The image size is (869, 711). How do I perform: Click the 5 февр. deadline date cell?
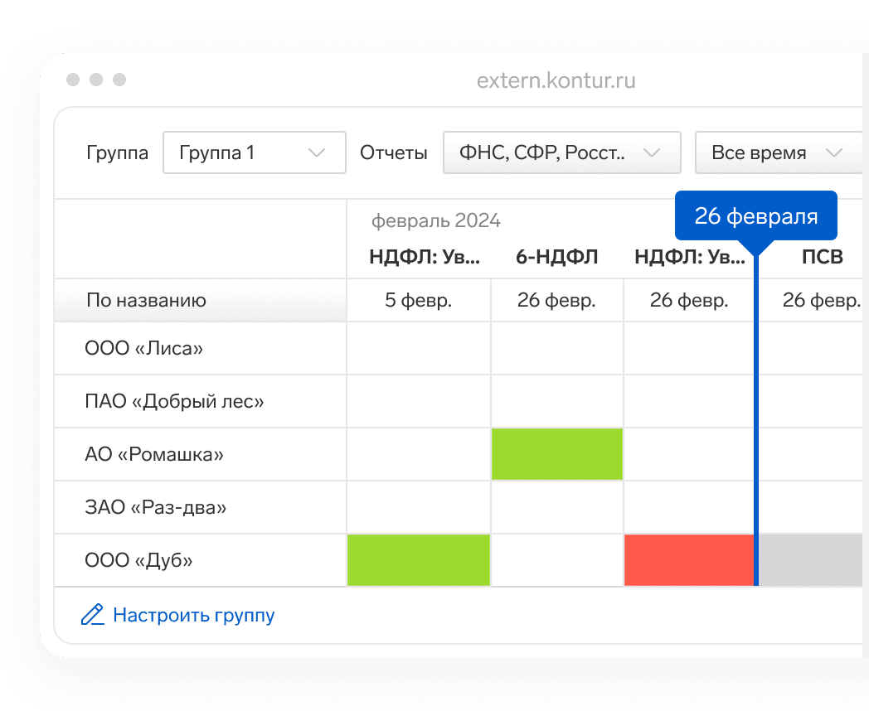pyautogui.click(x=418, y=300)
